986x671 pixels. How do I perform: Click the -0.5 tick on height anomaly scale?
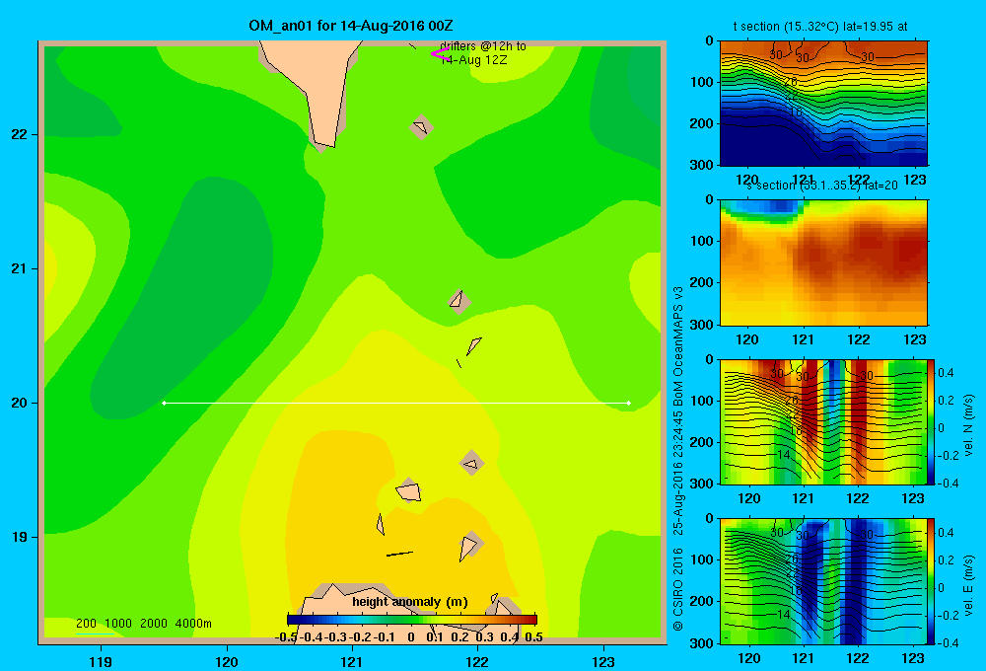(286, 637)
